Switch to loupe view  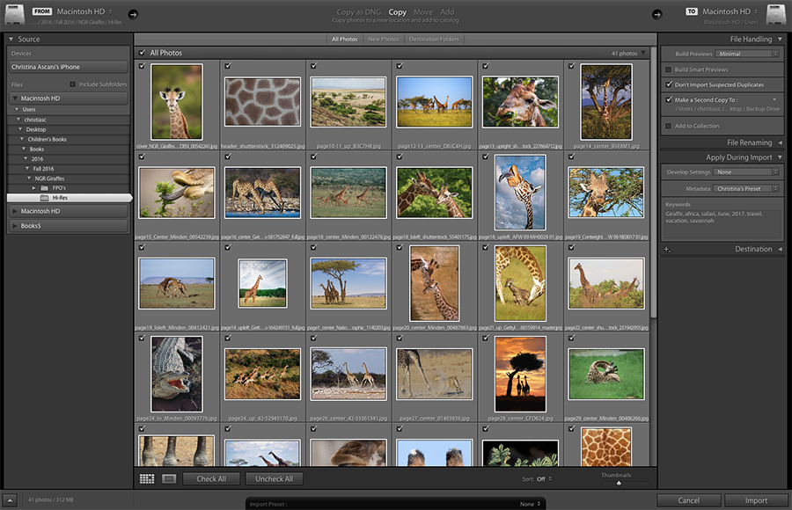169,478
